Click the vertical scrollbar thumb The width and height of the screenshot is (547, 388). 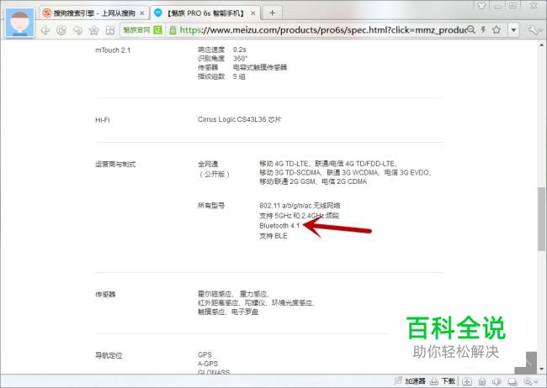(x=541, y=218)
